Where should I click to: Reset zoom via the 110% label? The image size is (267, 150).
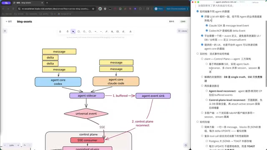pyautogui.click(x=11, y=145)
